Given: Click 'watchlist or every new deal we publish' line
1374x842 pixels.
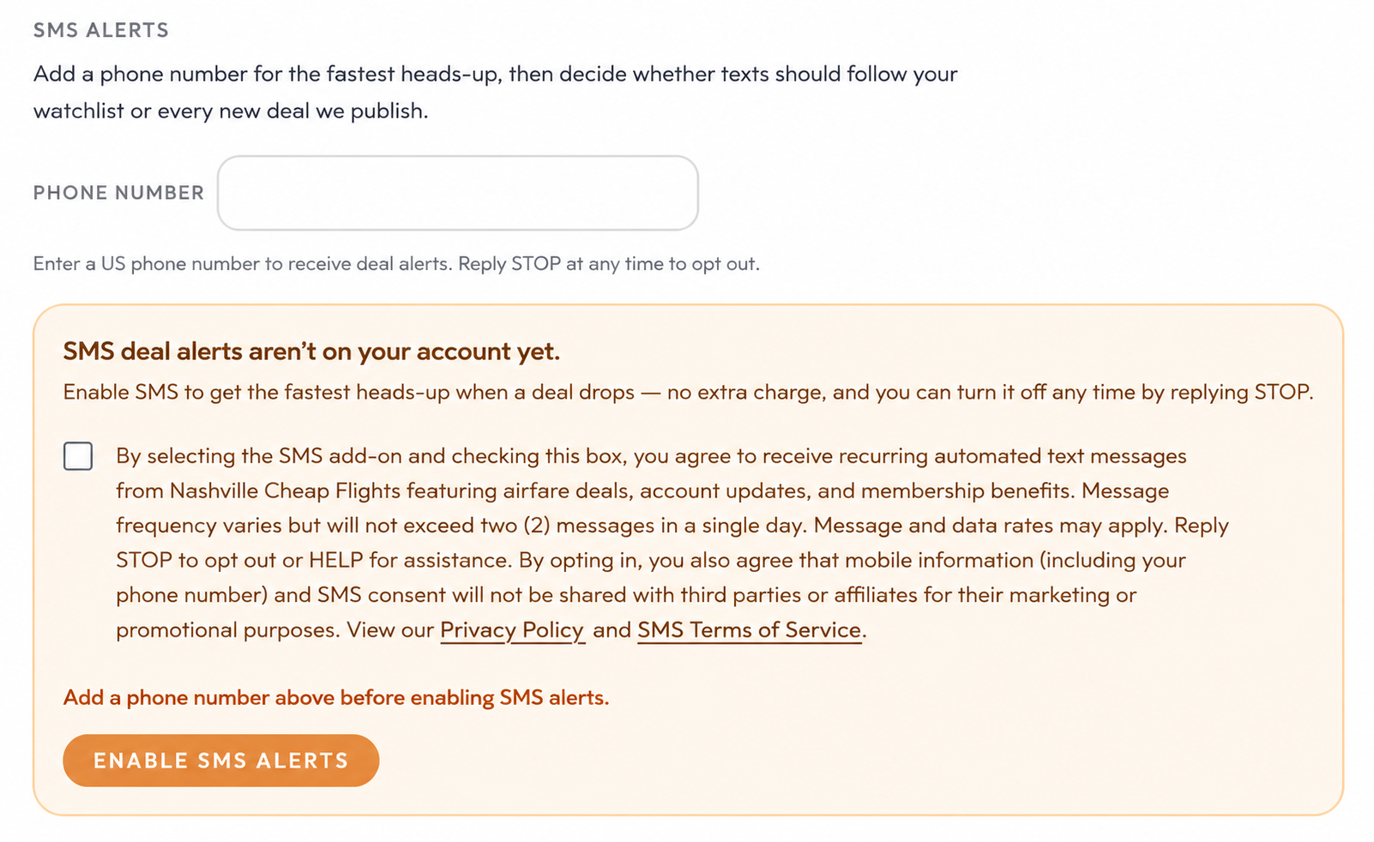Looking at the screenshot, I should pyautogui.click(x=231, y=111).
